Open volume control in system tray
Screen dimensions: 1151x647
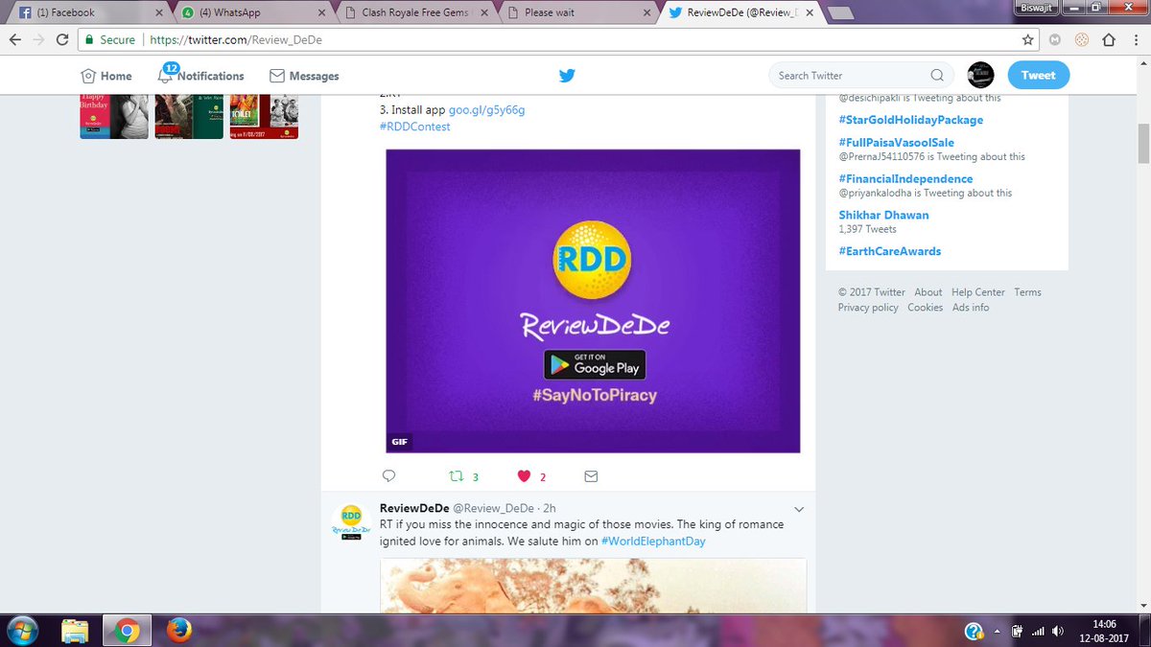[x=1056, y=631]
